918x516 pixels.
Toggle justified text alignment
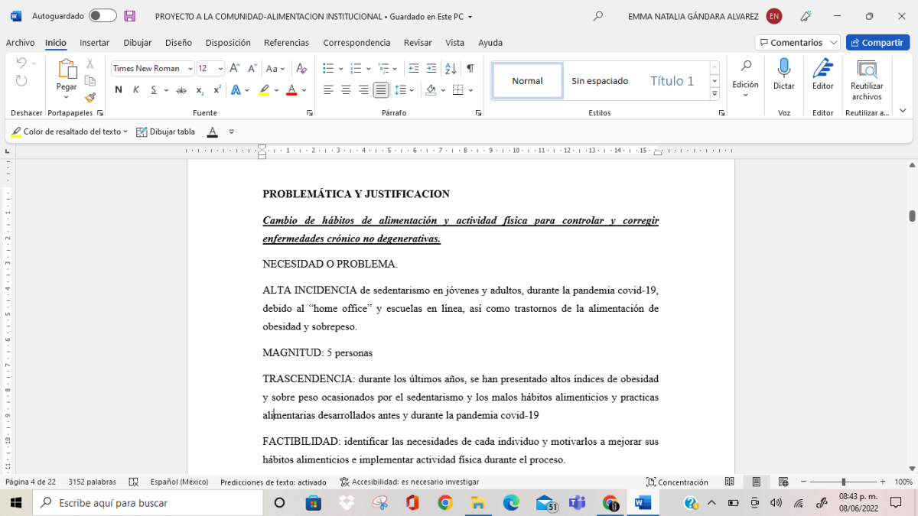coord(381,90)
